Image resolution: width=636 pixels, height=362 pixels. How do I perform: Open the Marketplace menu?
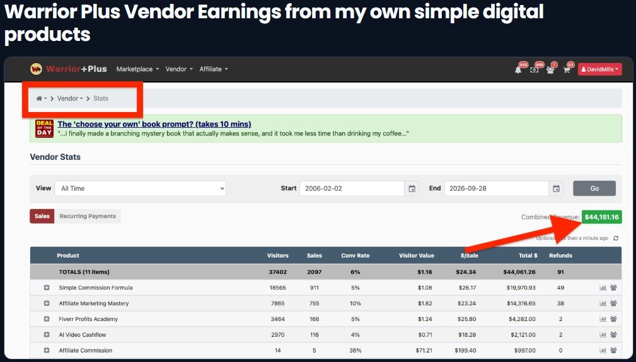[137, 69]
